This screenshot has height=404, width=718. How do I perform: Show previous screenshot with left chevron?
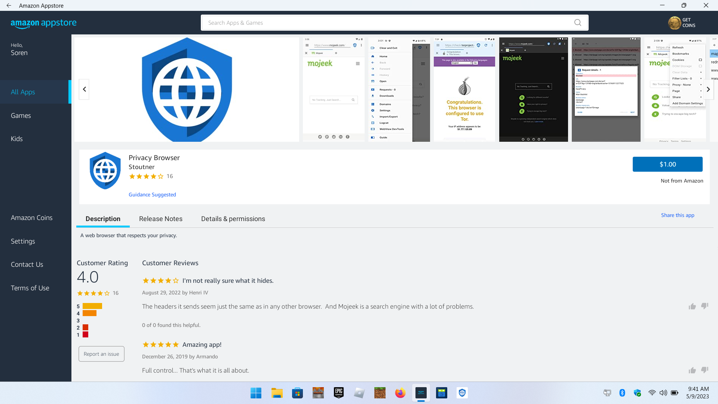(x=84, y=89)
